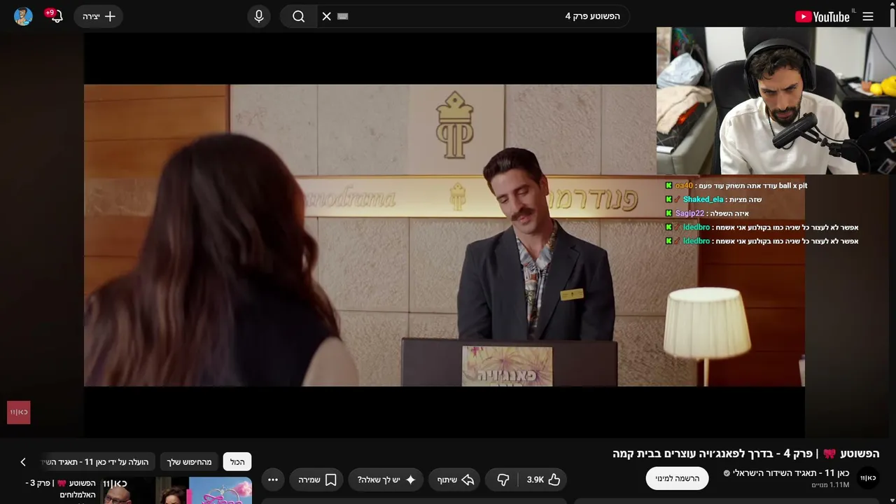
Task: Select the הועלה על ידי כאן 11 chip
Action: (98, 462)
